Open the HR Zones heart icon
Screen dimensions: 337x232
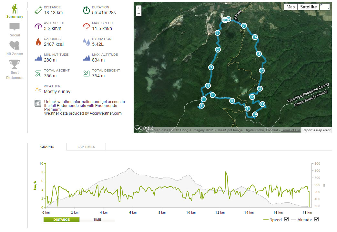15,45
